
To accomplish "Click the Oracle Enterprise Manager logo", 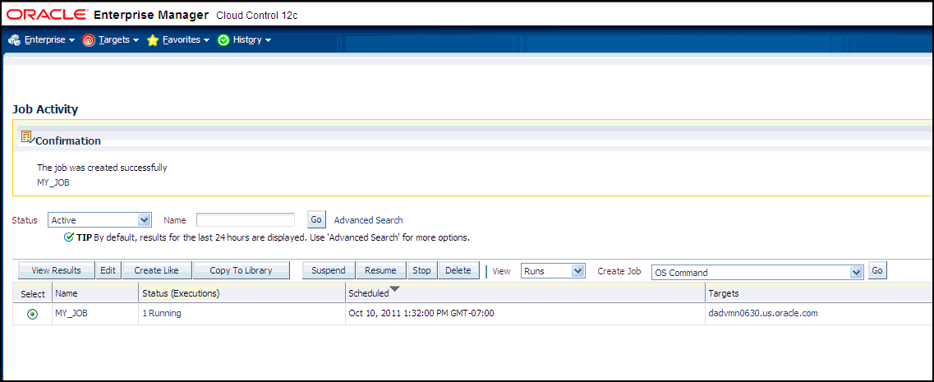I will point(108,14).
